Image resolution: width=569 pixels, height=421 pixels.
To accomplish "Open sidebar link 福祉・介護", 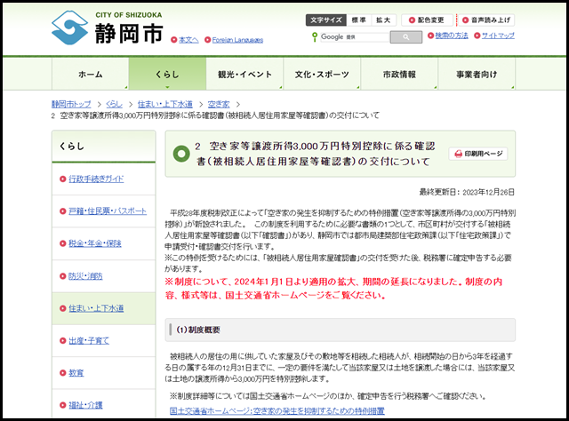I will point(85,405).
